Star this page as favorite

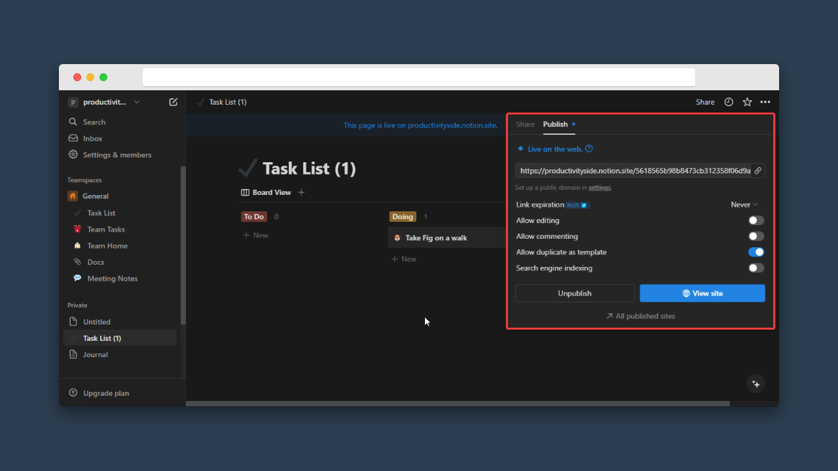747,102
